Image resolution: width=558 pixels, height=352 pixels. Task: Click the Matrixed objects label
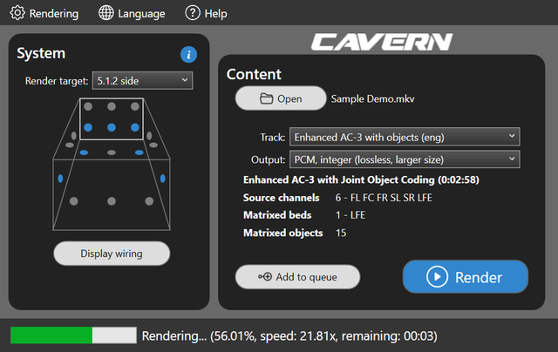pos(282,233)
